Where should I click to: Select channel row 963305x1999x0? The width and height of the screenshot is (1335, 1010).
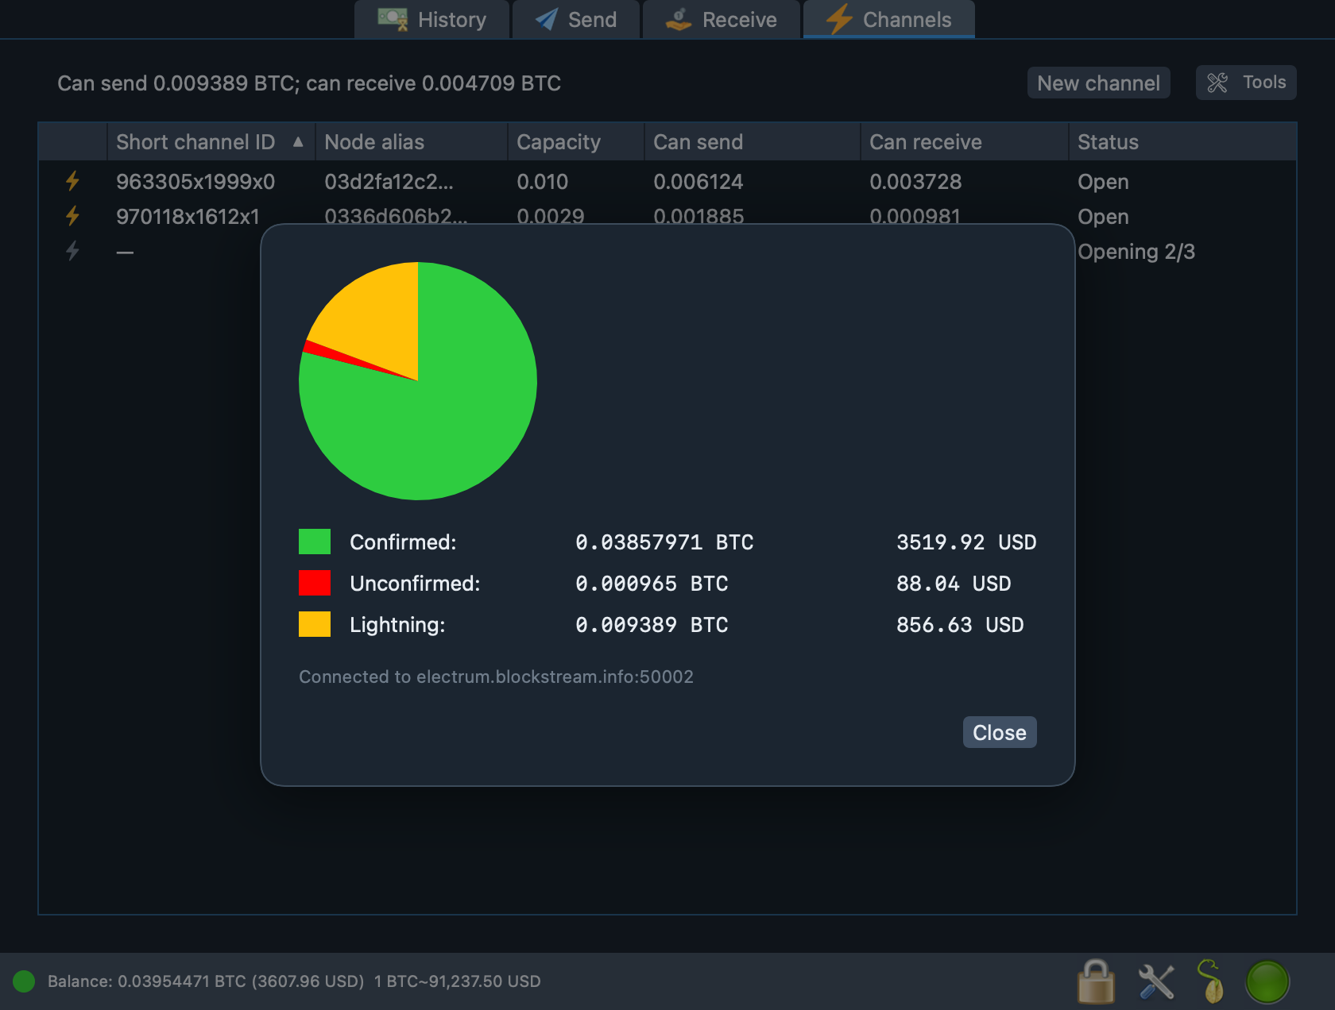pos(667,181)
